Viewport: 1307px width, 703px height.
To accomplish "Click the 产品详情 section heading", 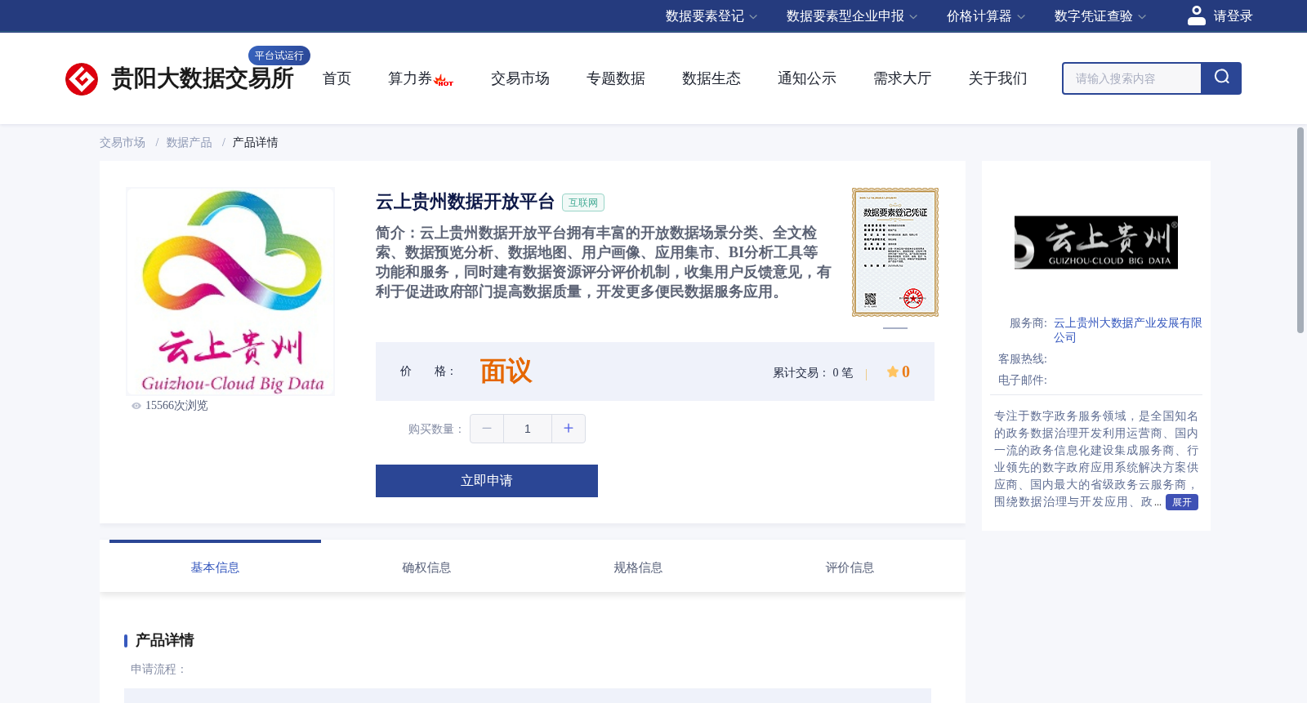I will click(164, 640).
